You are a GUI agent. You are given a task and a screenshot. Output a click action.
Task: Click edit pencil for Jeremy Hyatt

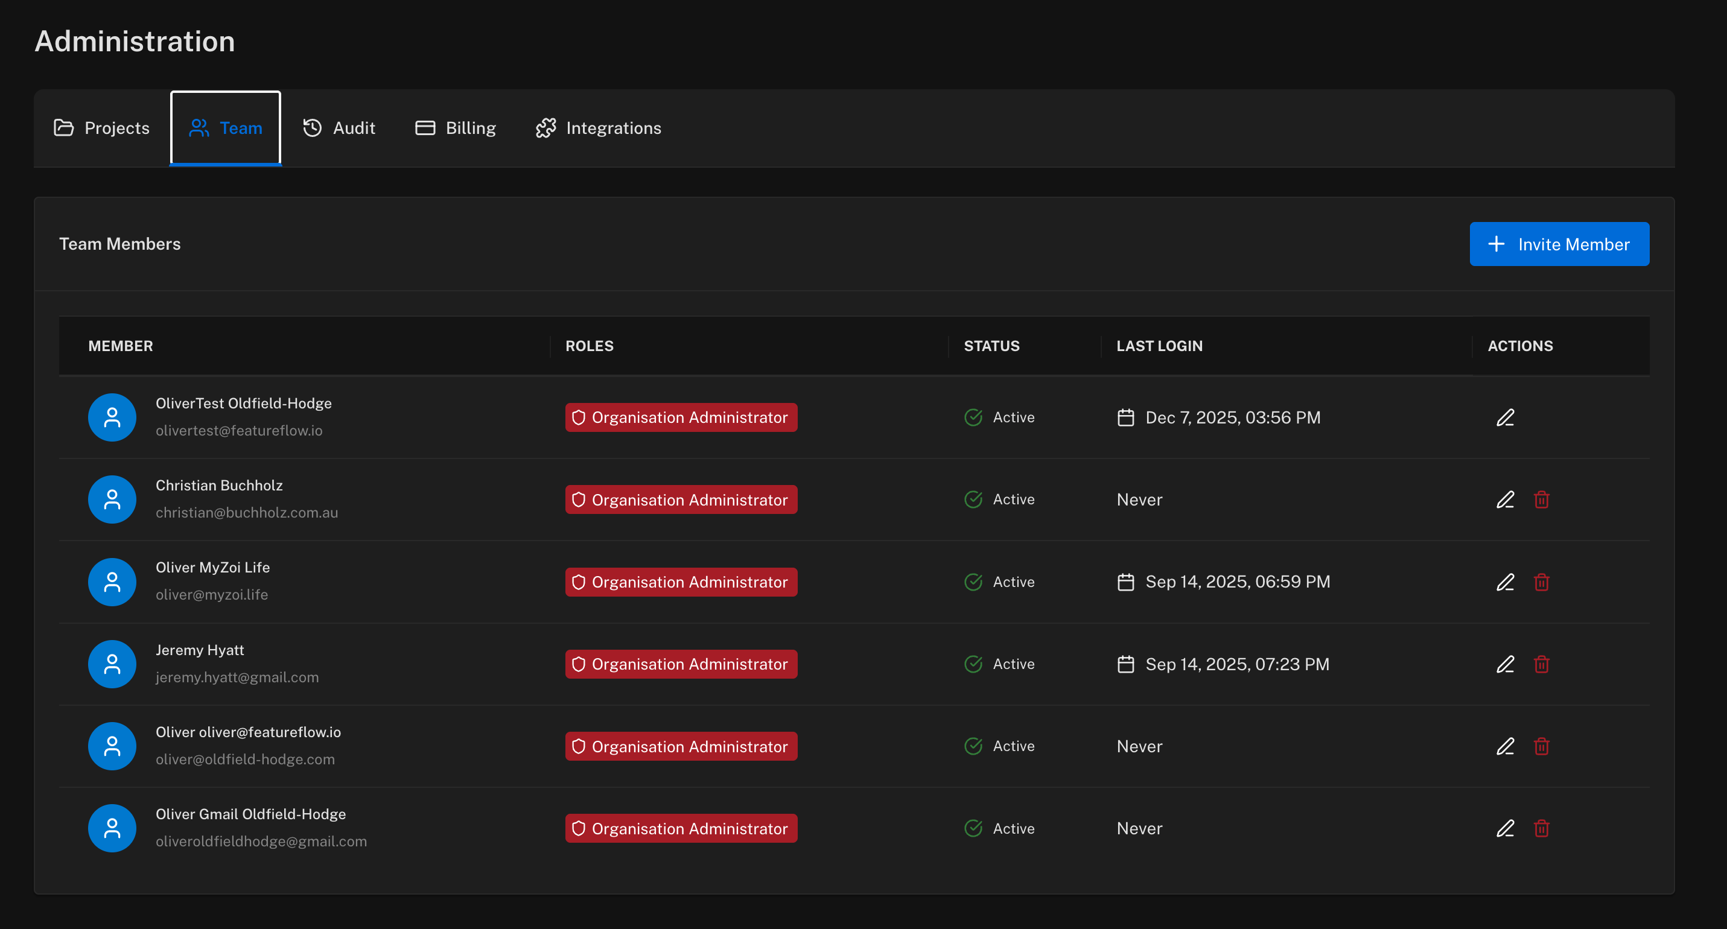1505,664
